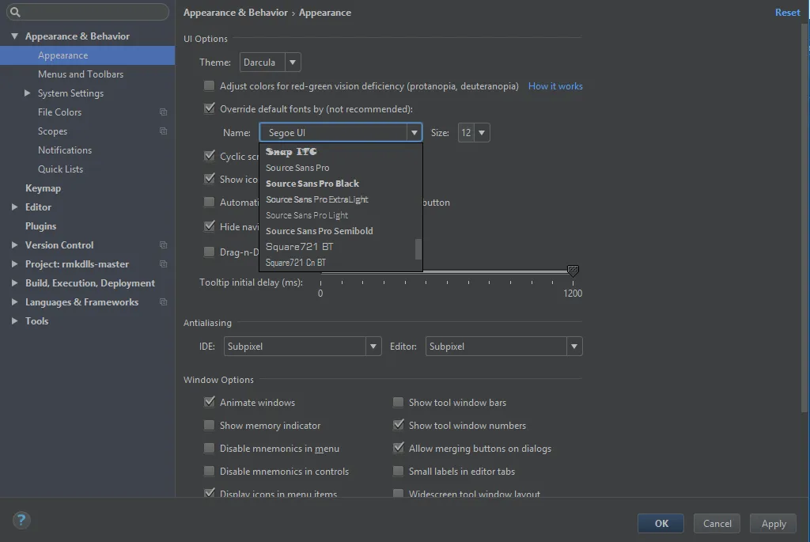Click the Version Control project-scope icon
Image resolution: width=810 pixels, height=542 pixels.
pyautogui.click(x=164, y=245)
